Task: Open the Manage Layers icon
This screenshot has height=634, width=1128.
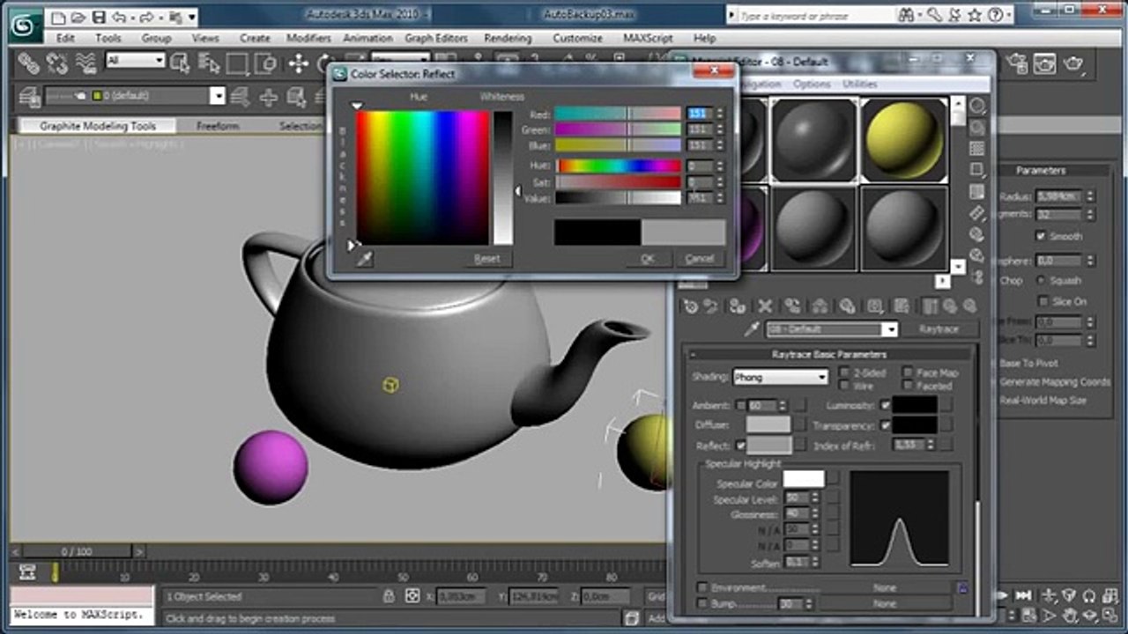Action: [29, 96]
